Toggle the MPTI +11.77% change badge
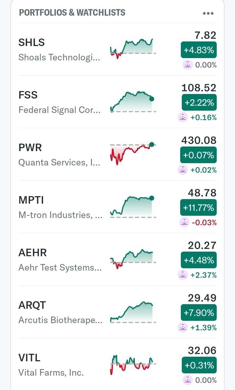This screenshot has width=235, height=390. [198, 208]
